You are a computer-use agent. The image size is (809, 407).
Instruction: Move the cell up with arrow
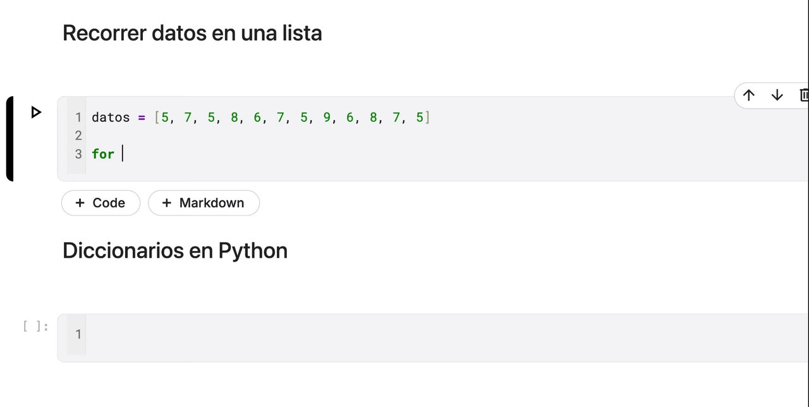[x=749, y=95]
